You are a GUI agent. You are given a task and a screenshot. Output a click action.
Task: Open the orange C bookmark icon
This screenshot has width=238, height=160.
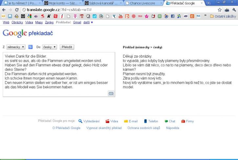coord(192,16)
